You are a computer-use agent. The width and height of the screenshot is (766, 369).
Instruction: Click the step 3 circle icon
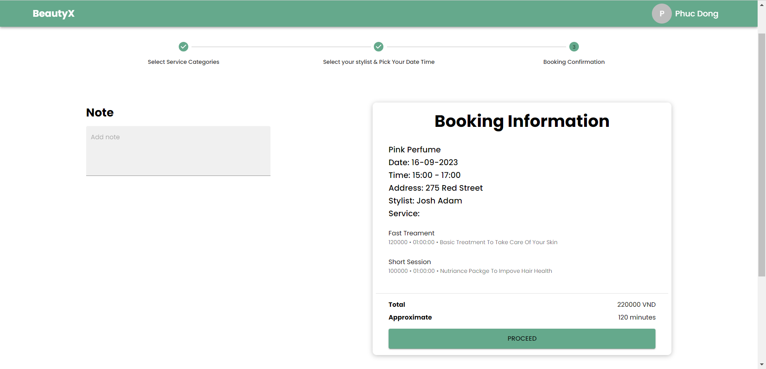point(574,47)
